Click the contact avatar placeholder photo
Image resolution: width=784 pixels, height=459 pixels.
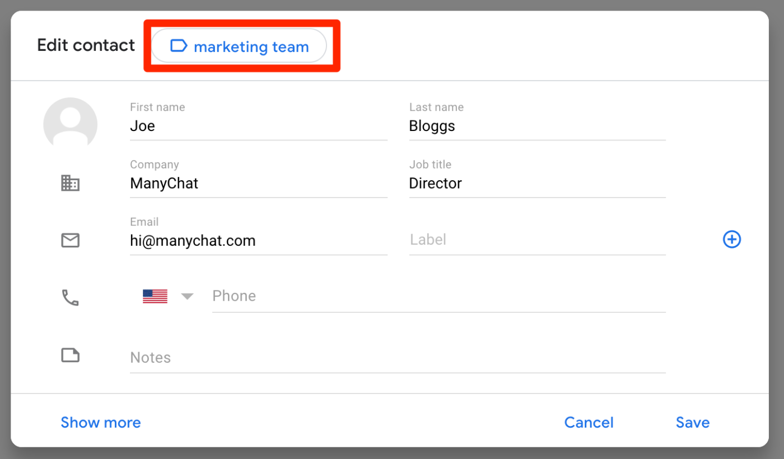[x=71, y=124]
